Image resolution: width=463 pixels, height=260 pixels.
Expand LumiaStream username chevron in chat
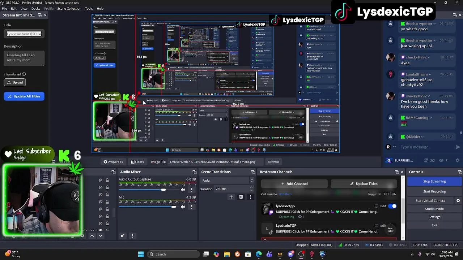pos(430,74)
